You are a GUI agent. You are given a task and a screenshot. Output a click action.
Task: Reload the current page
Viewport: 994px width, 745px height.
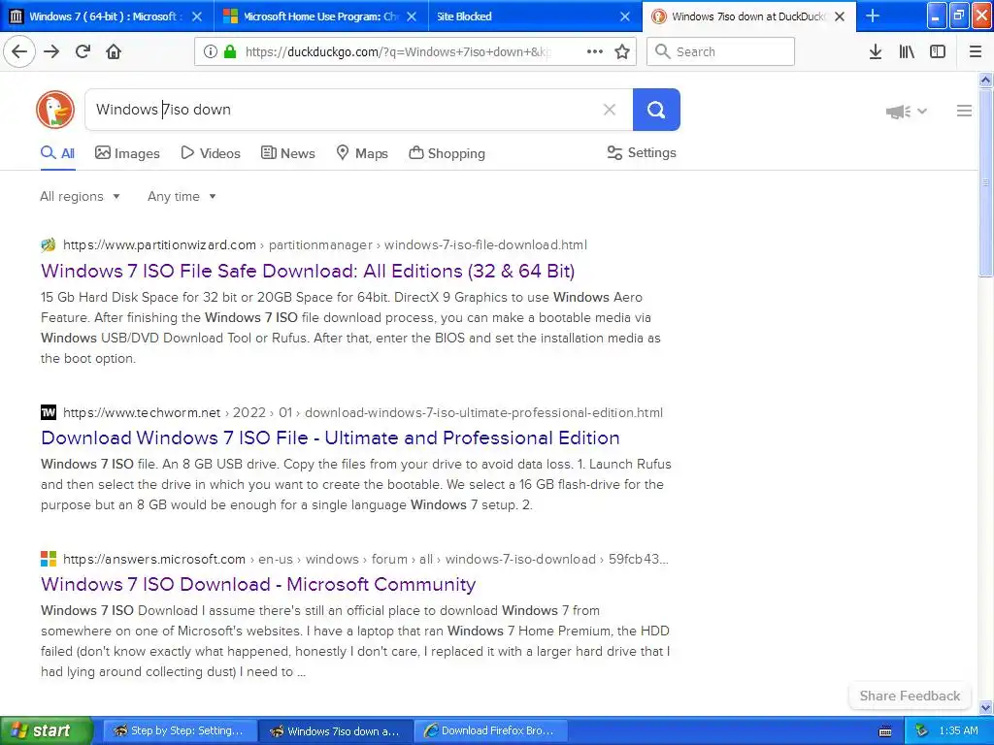coord(83,51)
